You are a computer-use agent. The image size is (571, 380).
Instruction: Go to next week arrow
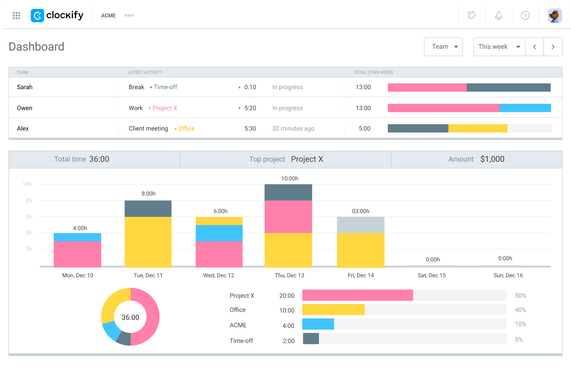coord(553,47)
